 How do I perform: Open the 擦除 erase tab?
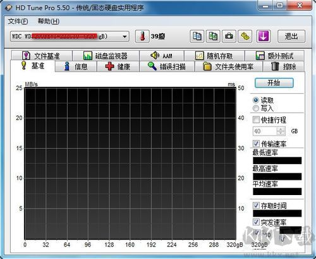[284, 66]
